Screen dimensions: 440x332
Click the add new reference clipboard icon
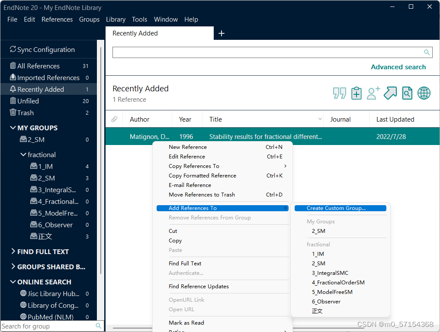pyautogui.click(x=356, y=93)
